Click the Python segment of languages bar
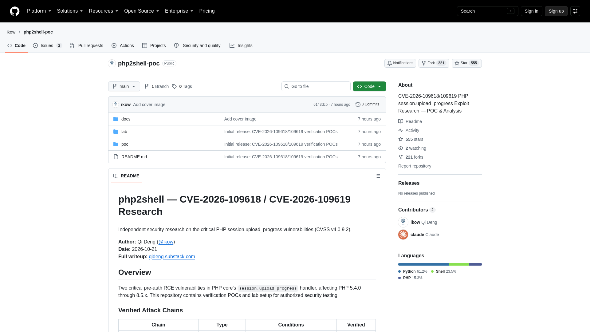 click(423, 264)
